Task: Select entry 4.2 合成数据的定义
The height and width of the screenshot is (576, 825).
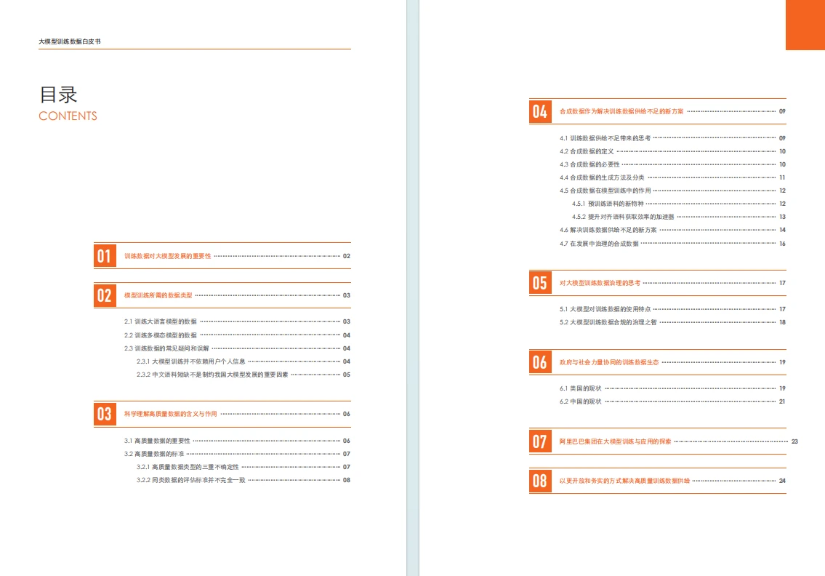Action: [x=586, y=151]
